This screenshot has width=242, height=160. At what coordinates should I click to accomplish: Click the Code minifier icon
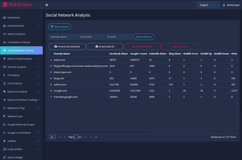(x=5, y=149)
